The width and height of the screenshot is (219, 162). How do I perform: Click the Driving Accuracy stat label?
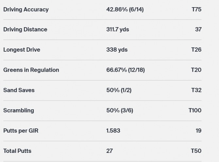[x=26, y=9]
